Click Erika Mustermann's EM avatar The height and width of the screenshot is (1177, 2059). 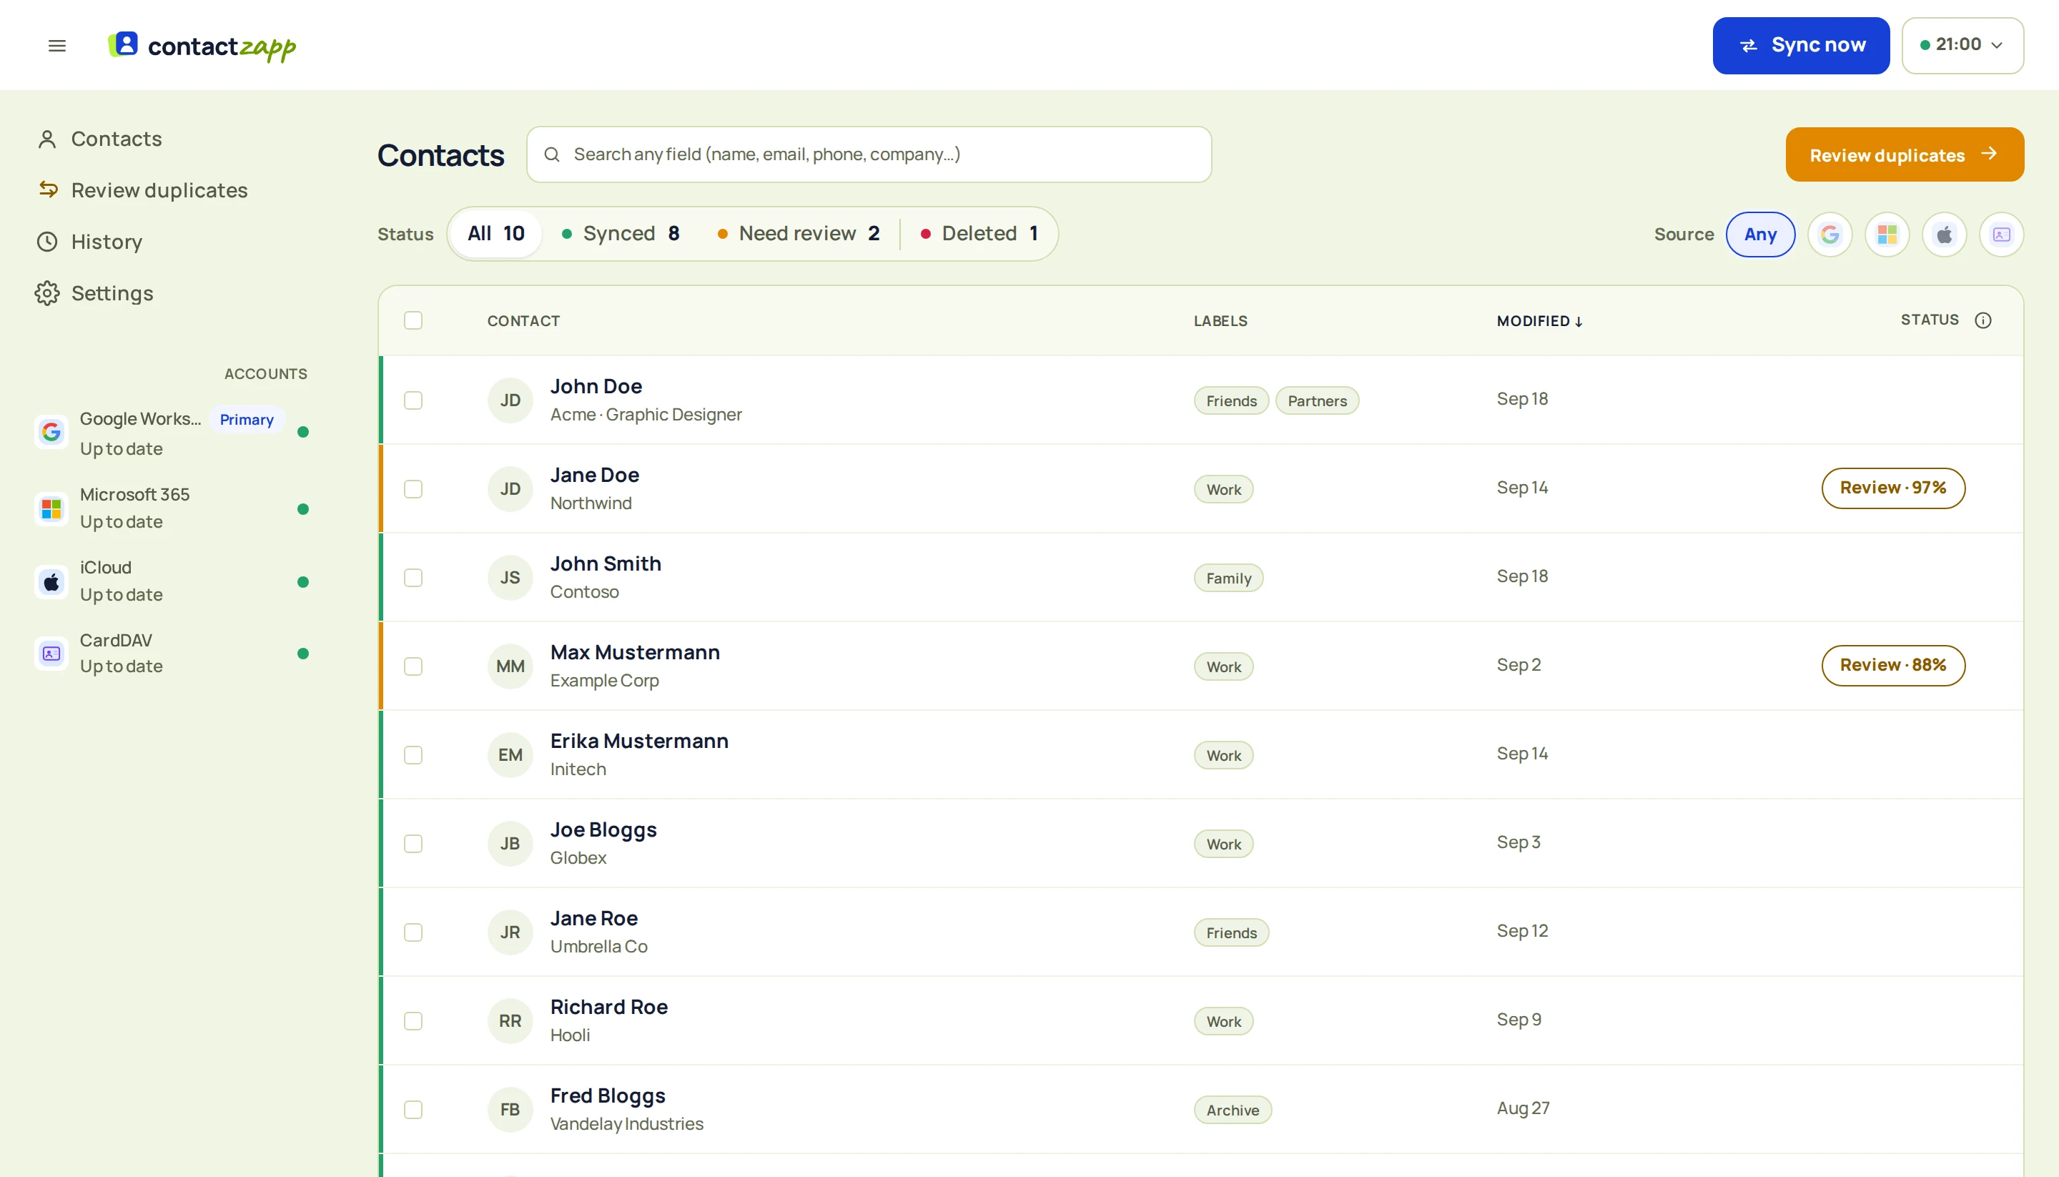510,755
